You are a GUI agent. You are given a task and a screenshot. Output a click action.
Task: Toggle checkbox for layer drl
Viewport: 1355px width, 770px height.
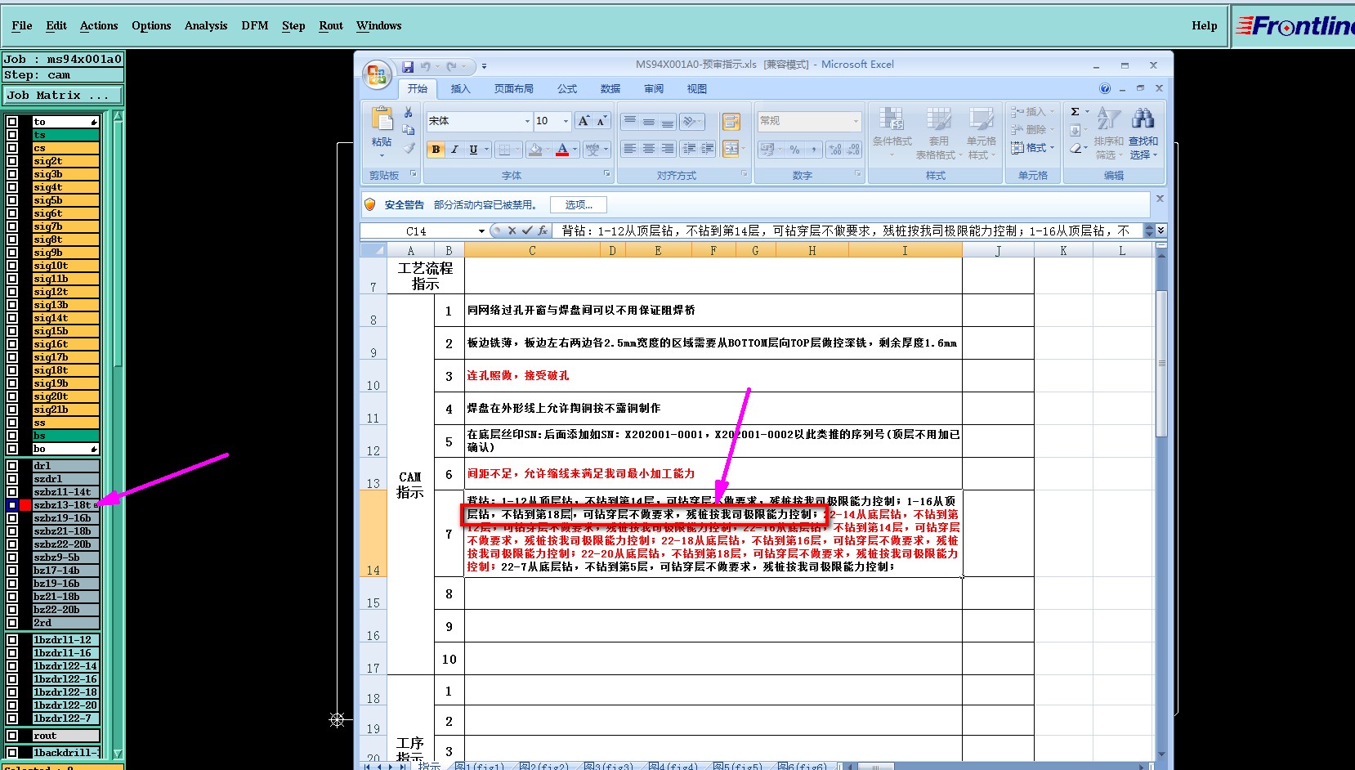coord(12,466)
